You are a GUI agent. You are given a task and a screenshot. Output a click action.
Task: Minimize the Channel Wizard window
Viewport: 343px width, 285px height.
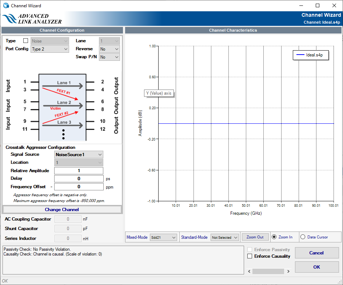[300, 6]
